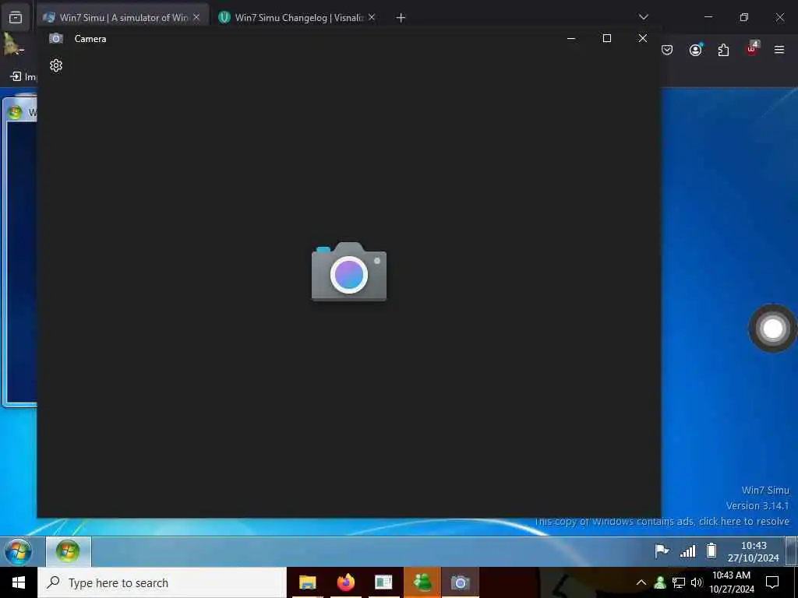Open the browser extensions puzzle icon
798x598 pixels.
point(723,50)
